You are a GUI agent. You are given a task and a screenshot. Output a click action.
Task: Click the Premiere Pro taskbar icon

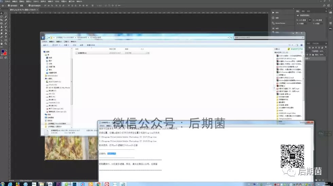tap(58, 184)
